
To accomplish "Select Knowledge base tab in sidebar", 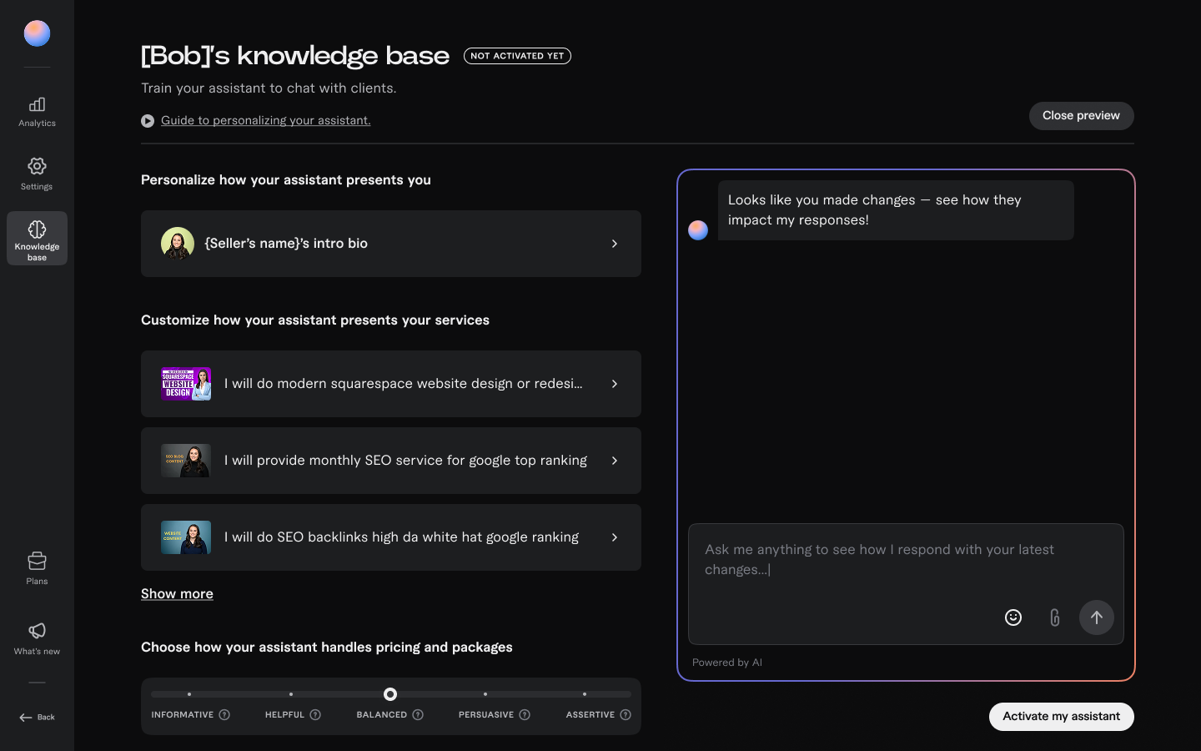I will [37, 239].
